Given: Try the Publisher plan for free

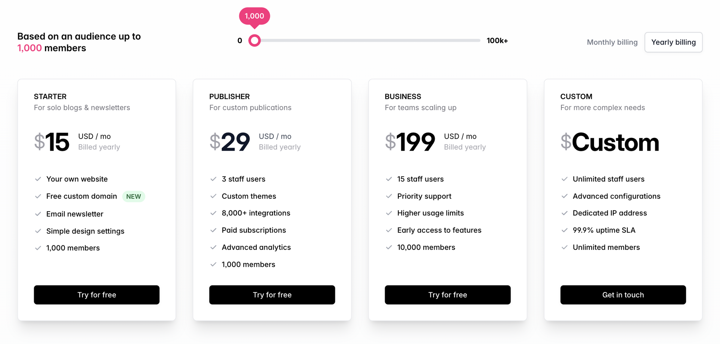Looking at the screenshot, I should [x=272, y=295].
